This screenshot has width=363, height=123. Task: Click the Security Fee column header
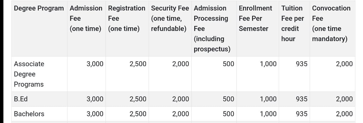coord(170,19)
